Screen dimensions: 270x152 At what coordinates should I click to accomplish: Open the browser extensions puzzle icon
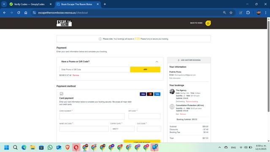248,13
